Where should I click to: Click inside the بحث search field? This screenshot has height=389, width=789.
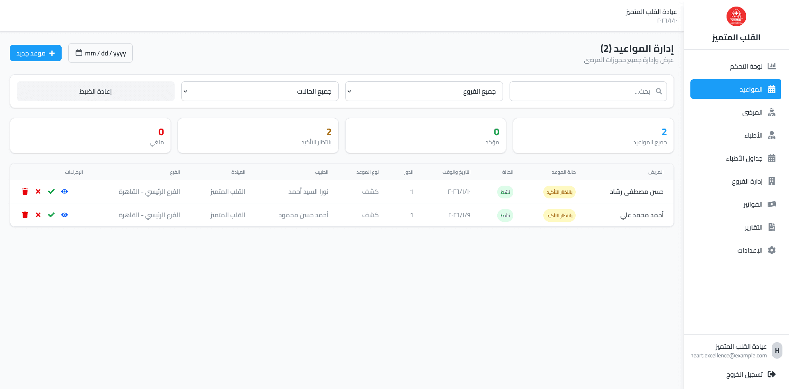pyautogui.click(x=588, y=91)
